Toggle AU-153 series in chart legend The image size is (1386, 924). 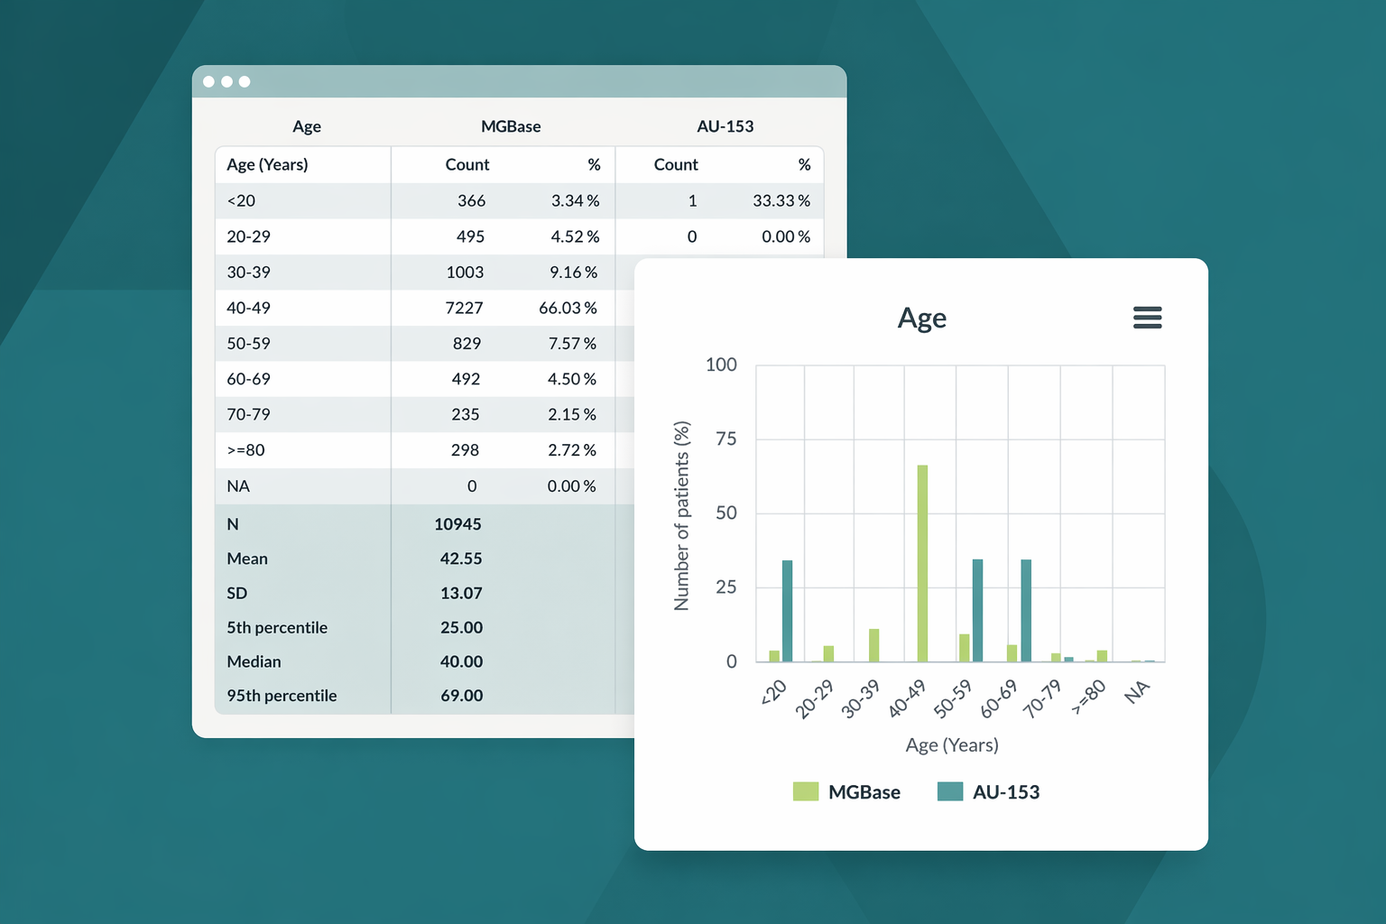[x=989, y=791]
